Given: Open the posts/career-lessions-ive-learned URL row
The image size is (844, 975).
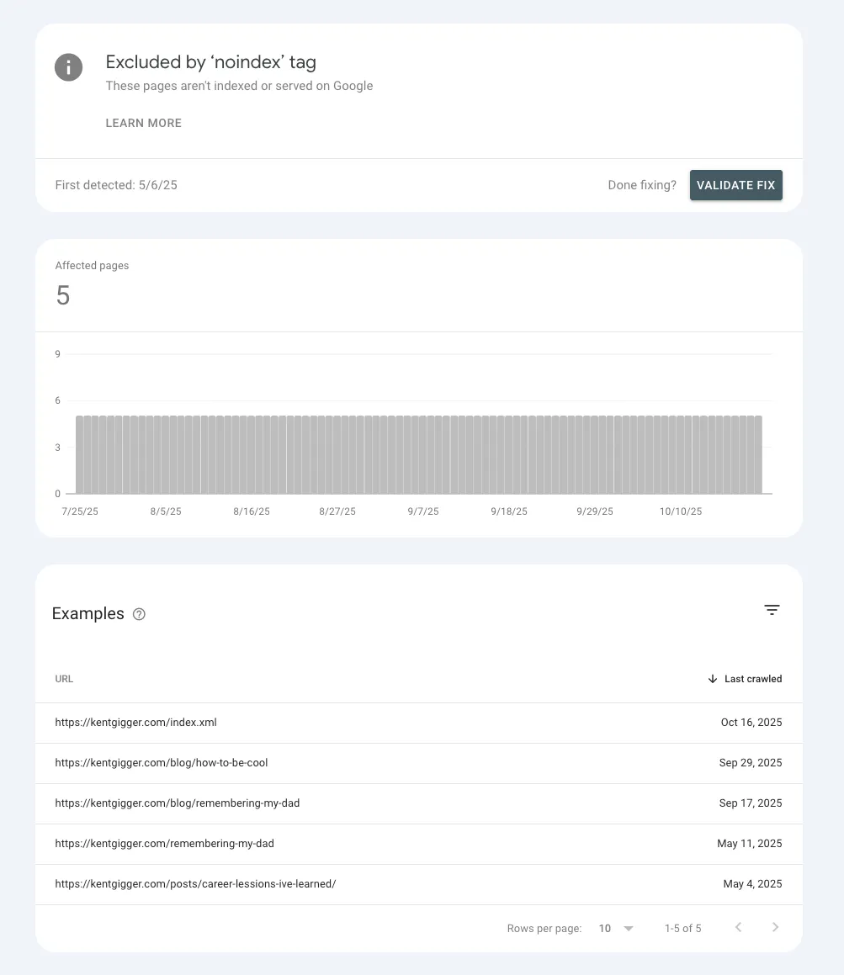Looking at the screenshot, I should (x=195, y=884).
